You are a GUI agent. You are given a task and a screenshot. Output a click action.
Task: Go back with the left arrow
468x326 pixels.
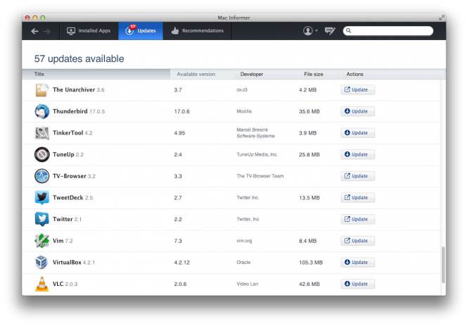[34, 31]
